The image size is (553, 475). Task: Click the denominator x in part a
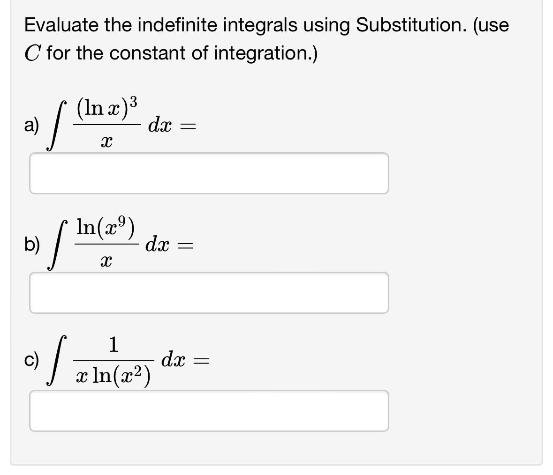click(106, 142)
